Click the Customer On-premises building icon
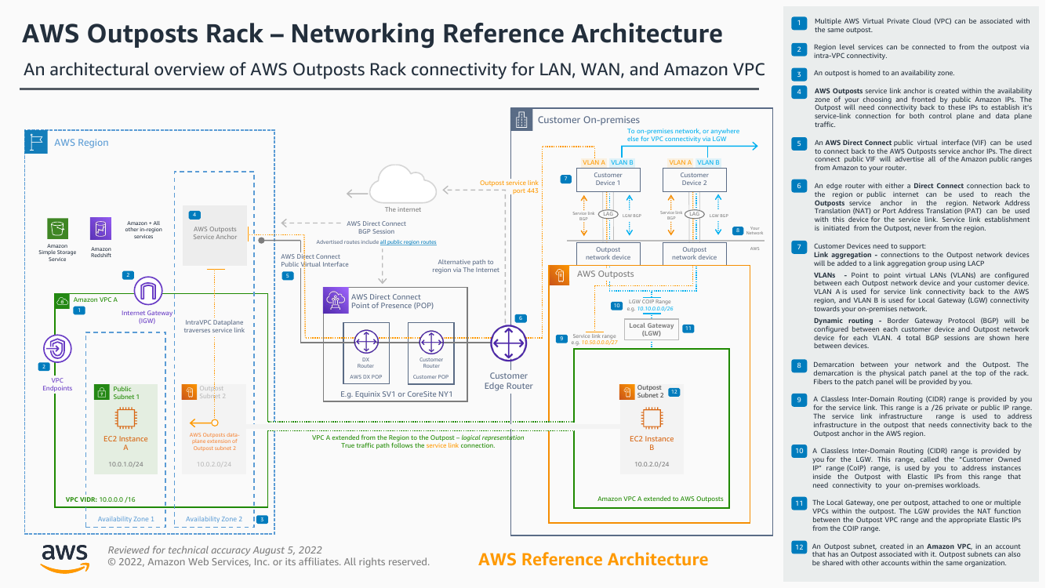Image resolution: width=1046 pixels, height=588 pixels. click(521, 119)
